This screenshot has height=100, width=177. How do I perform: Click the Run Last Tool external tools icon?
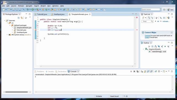38,9
